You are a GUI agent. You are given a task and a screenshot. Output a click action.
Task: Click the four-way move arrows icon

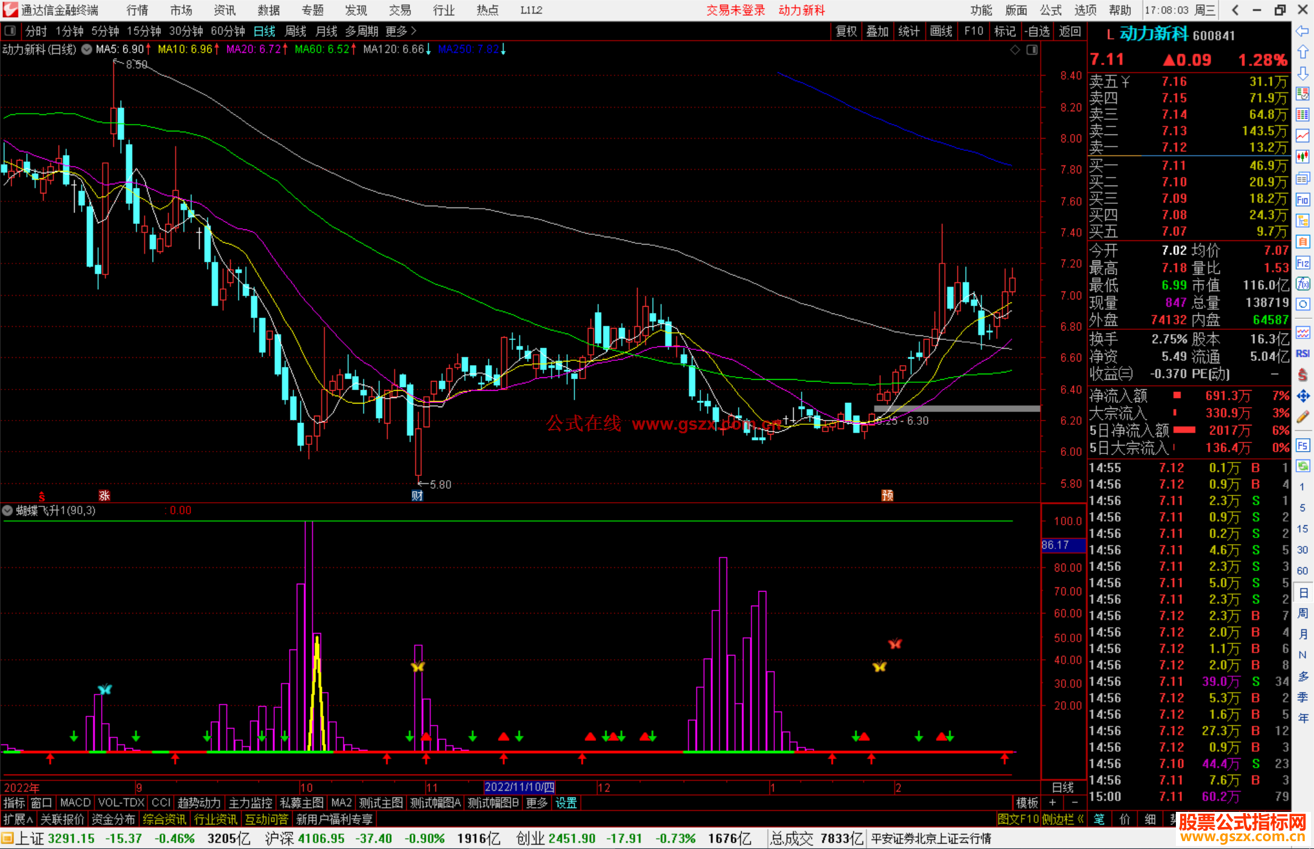(x=1302, y=396)
